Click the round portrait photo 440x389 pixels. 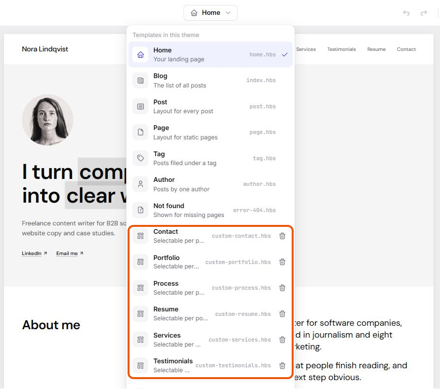point(47,120)
